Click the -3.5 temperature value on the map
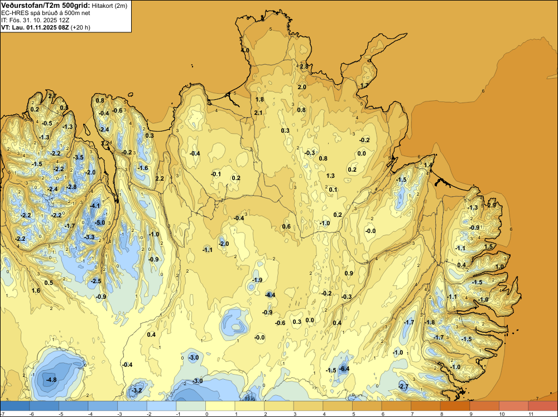Image resolution: width=558 pixels, height=417 pixels. [x=78, y=157]
